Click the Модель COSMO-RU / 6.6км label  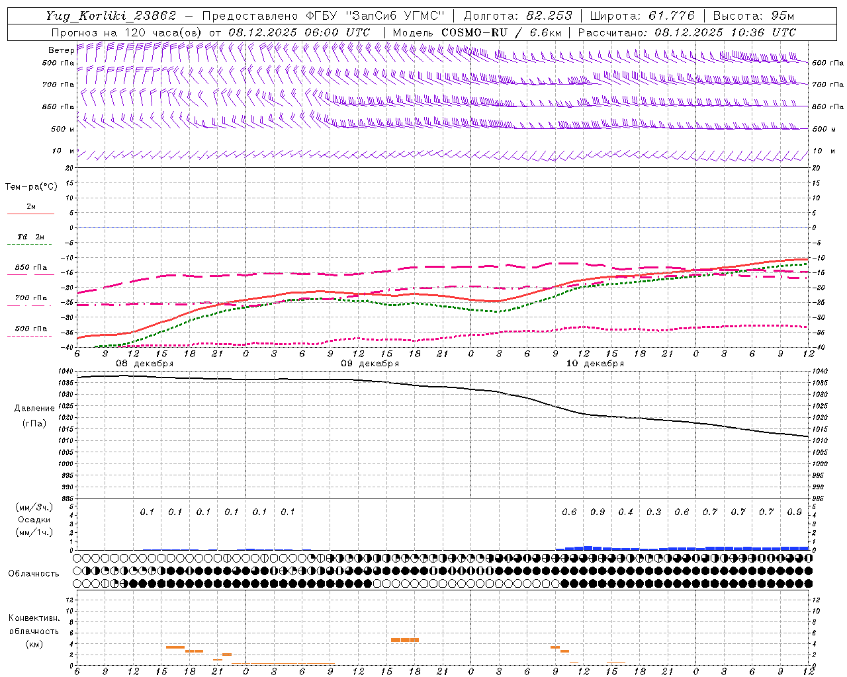coord(476,32)
